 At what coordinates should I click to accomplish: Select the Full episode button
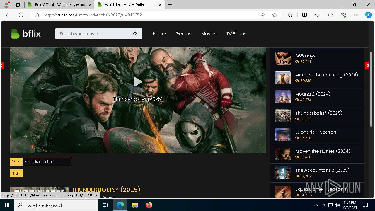[16, 173]
